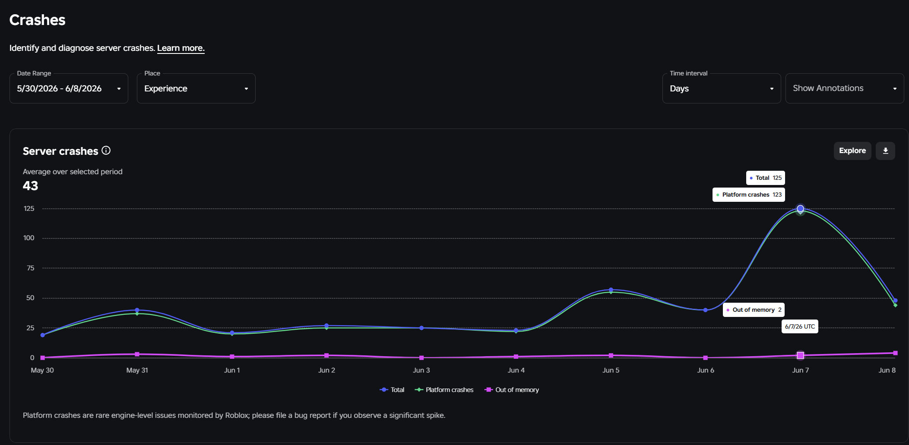Open the Place dropdown showing Experience
Viewport: 909px width, 445px height.
196,88
